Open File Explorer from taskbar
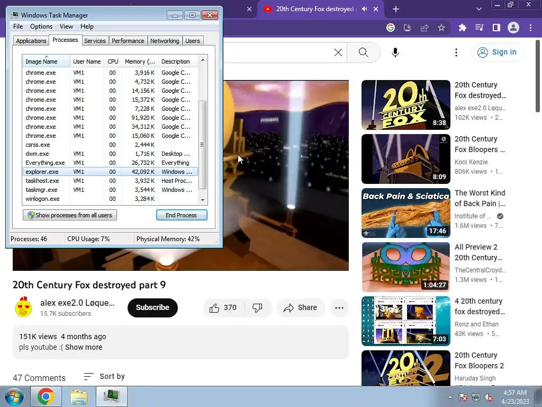The width and height of the screenshot is (542, 407). coord(79,396)
